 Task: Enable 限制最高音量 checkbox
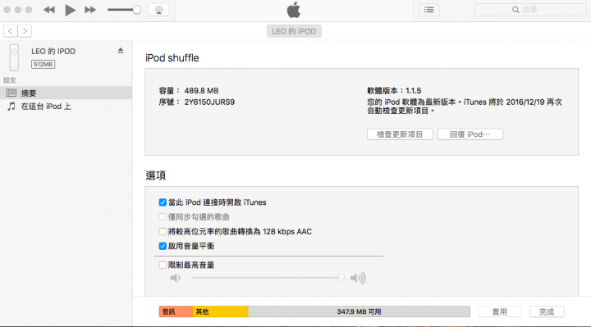pos(163,265)
